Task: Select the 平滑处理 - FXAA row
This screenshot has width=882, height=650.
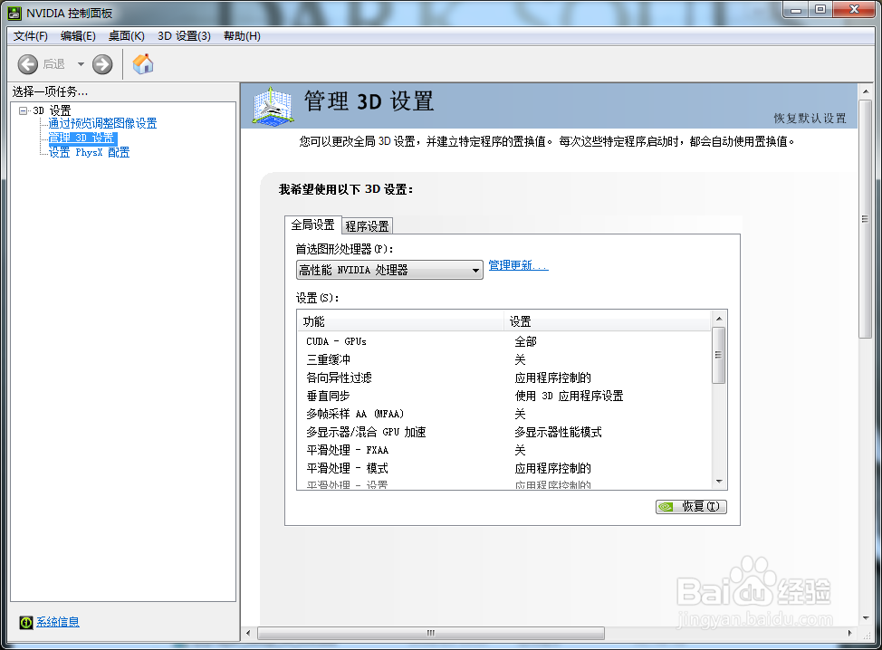Action: [504, 450]
